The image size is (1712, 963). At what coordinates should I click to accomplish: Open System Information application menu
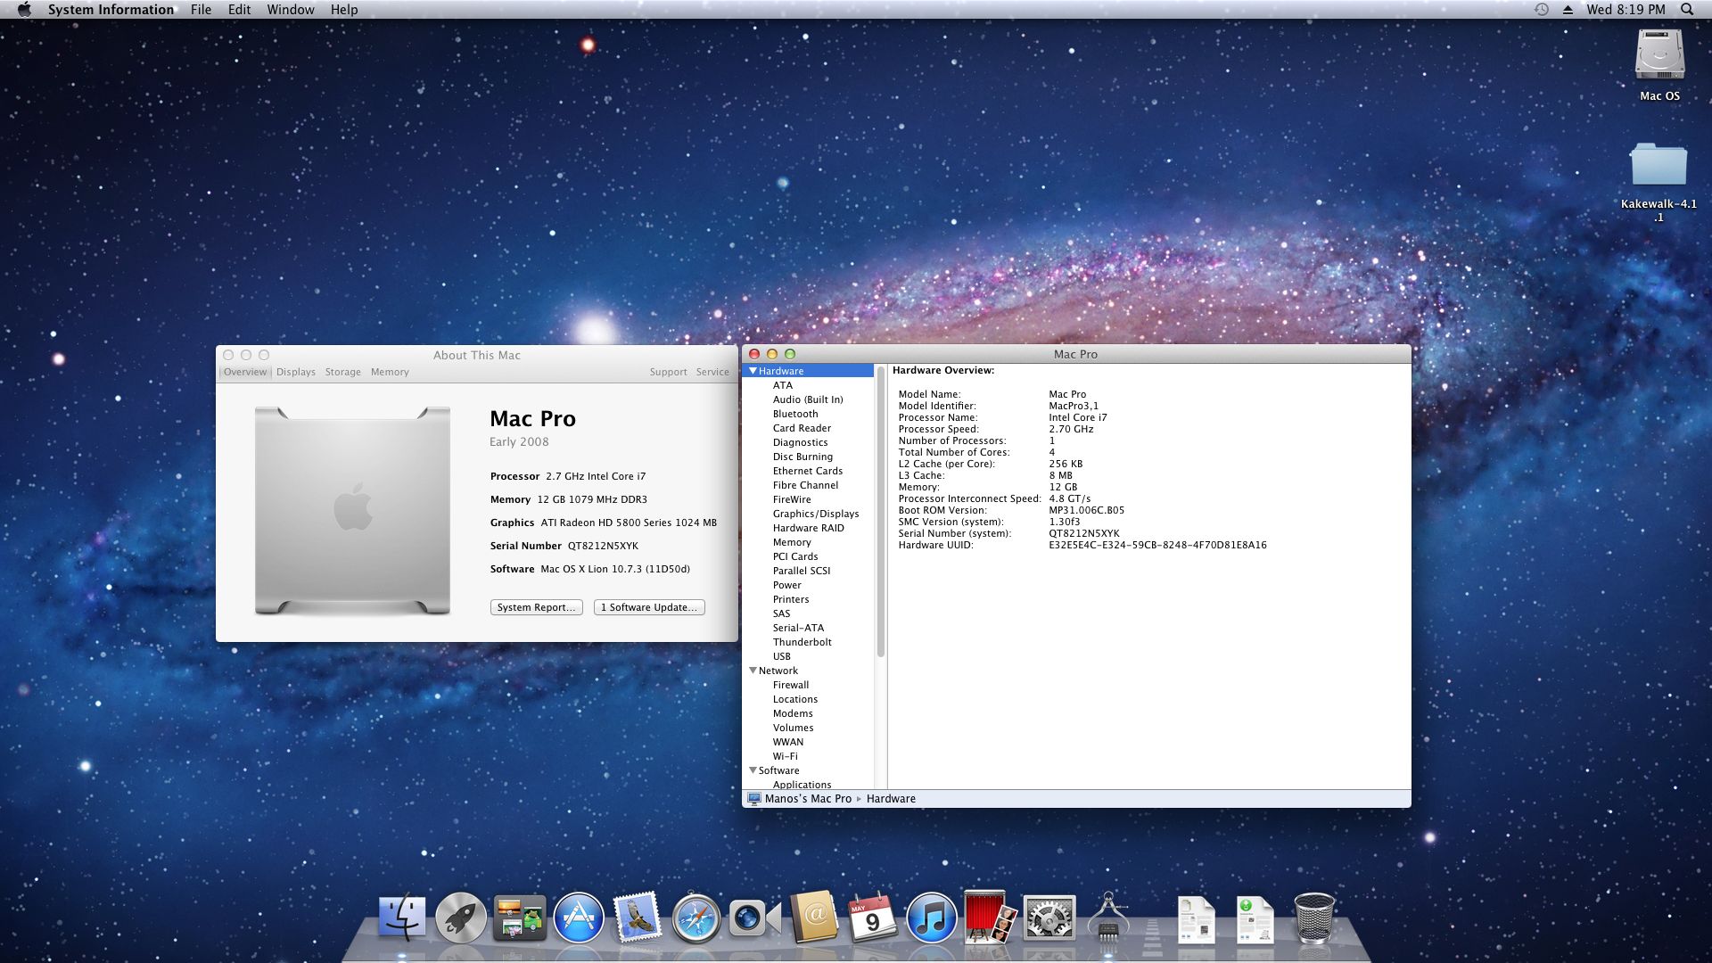(111, 10)
